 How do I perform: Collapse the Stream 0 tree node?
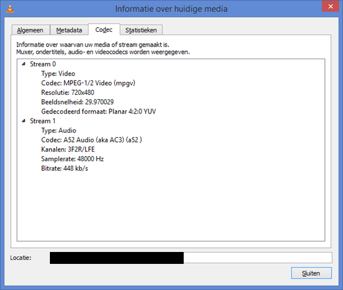pos(24,64)
